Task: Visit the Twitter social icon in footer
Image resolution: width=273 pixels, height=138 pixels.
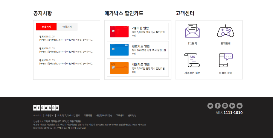Action: [210, 106]
